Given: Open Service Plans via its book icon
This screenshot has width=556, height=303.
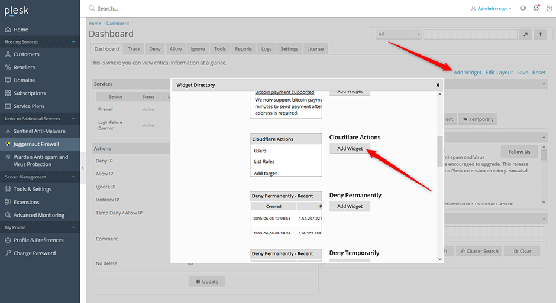Looking at the screenshot, I should click(x=8, y=106).
